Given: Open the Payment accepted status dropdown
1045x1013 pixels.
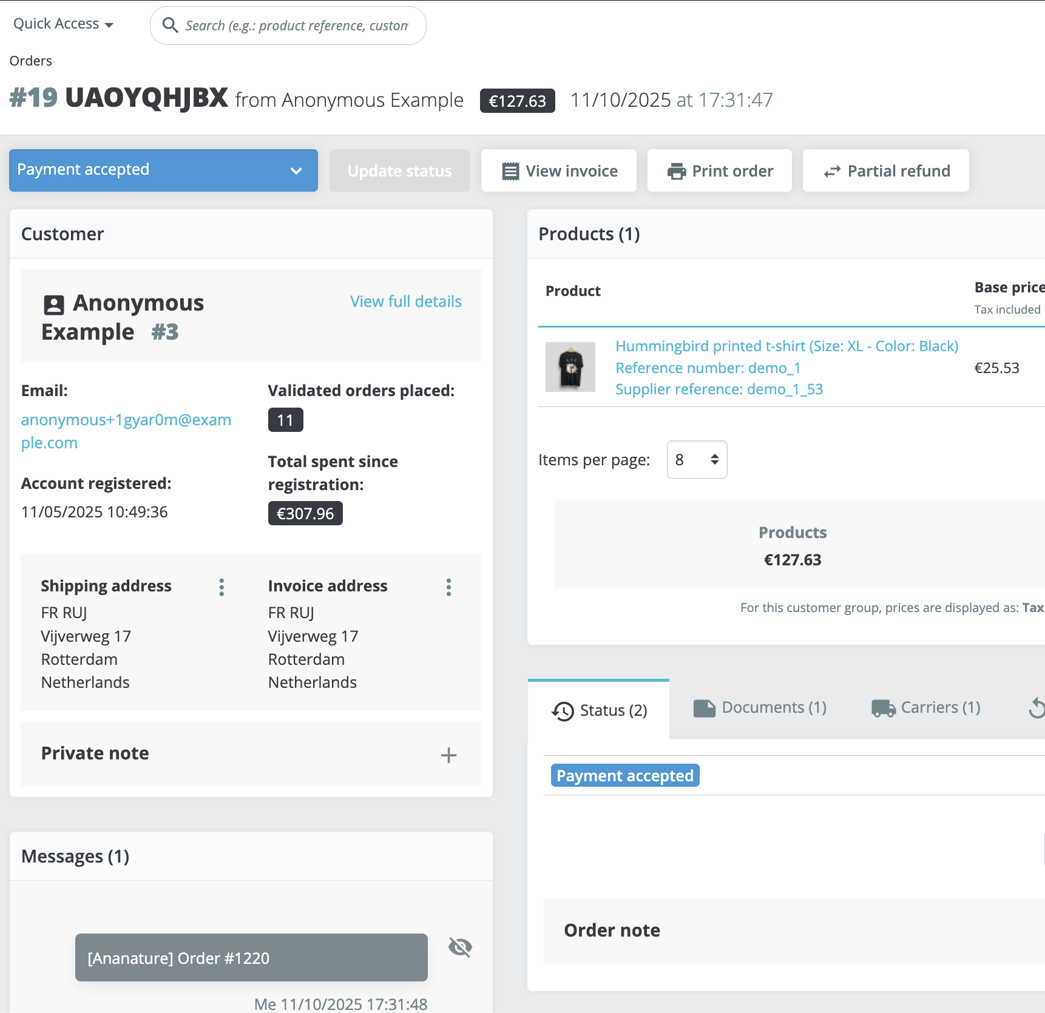Looking at the screenshot, I should (163, 170).
